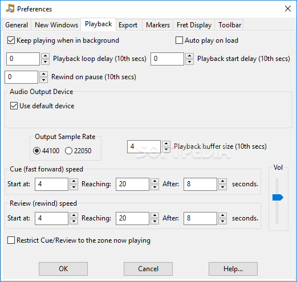The image size is (297, 282).
Task: Increase Cue speed After seconds value
Action: click(222, 181)
